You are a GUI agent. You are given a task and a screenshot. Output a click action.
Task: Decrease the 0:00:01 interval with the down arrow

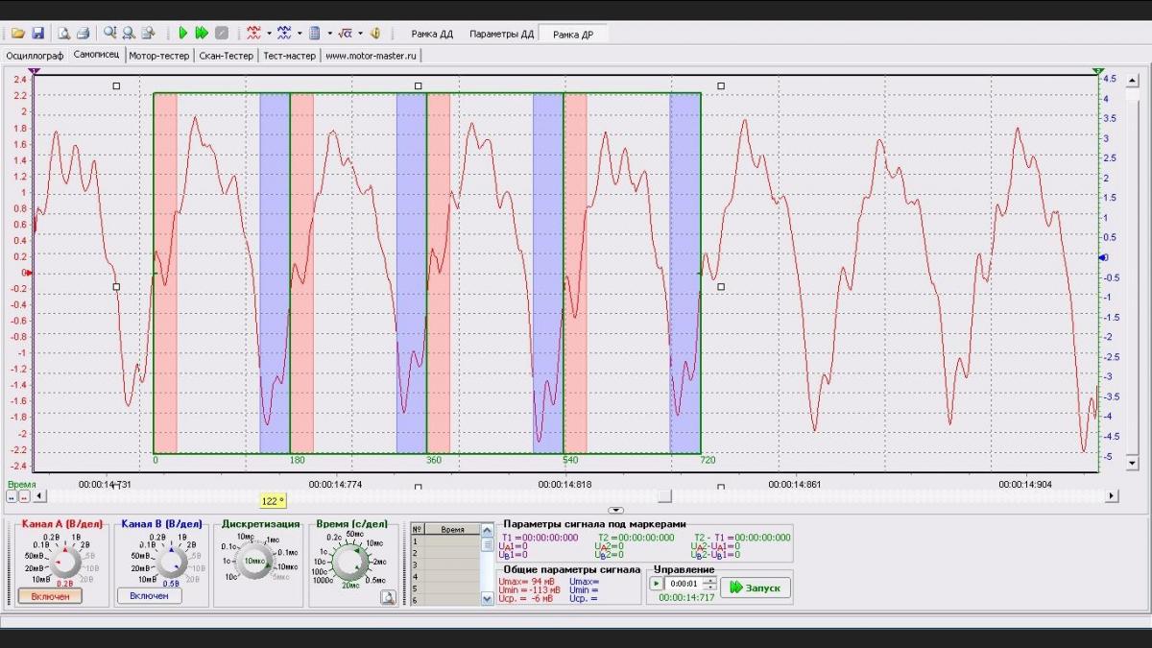point(710,587)
